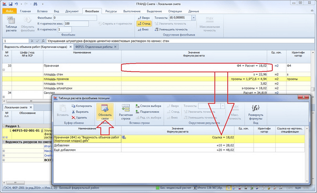Image resolution: width=317 pixels, height=193 pixels.
Task: Switch to the Данные ribbon tab
Action: [193, 11]
